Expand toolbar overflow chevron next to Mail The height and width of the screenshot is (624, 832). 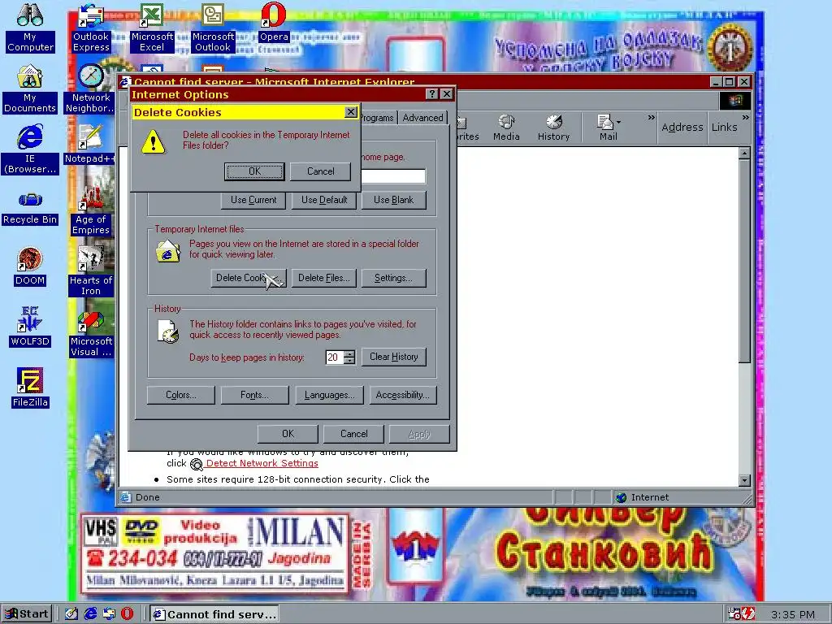tap(651, 117)
